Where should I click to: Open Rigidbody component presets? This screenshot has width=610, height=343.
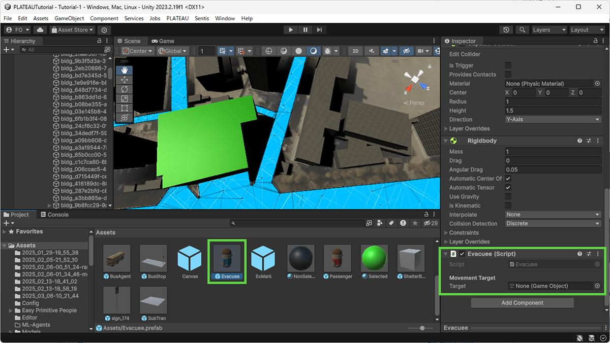click(x=589, y=141)
